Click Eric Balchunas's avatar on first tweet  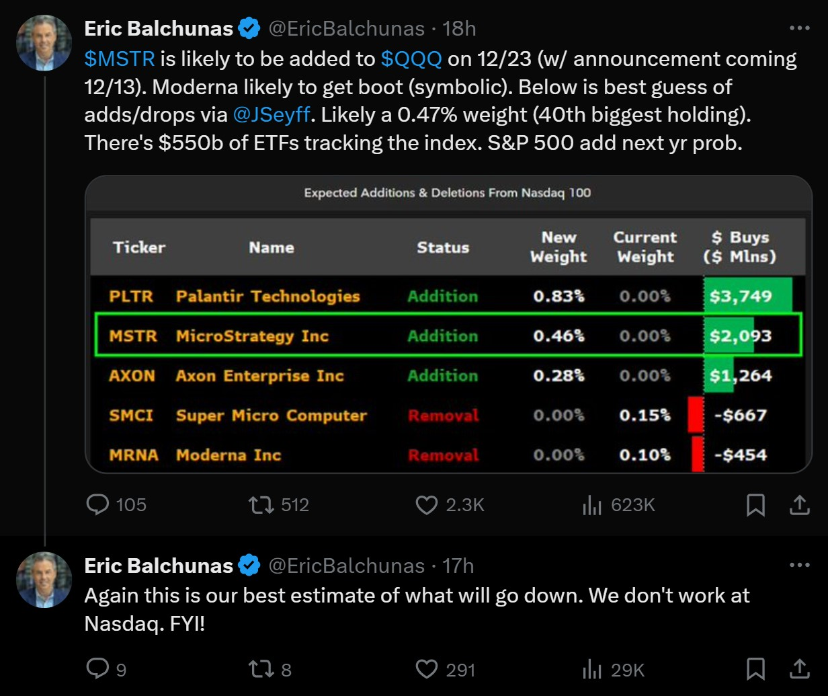click(44, 43)
